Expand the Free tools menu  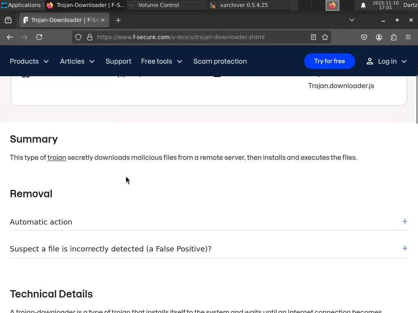162,61
